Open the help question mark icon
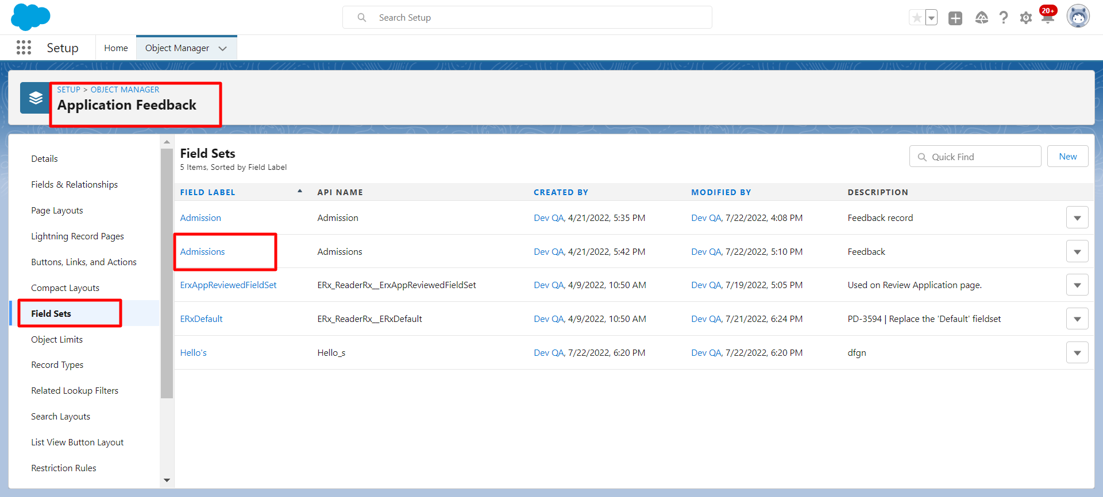 tap(1003, 18)
